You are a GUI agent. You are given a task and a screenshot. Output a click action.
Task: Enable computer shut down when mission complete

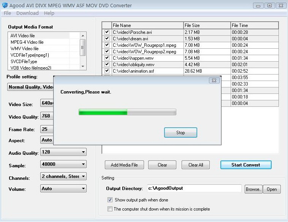coord(110,209)
